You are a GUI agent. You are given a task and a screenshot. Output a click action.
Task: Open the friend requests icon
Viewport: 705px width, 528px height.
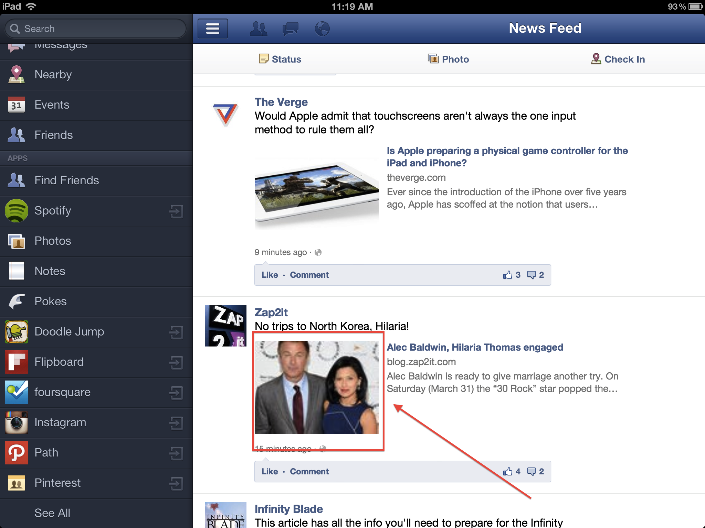pos(258,29)
